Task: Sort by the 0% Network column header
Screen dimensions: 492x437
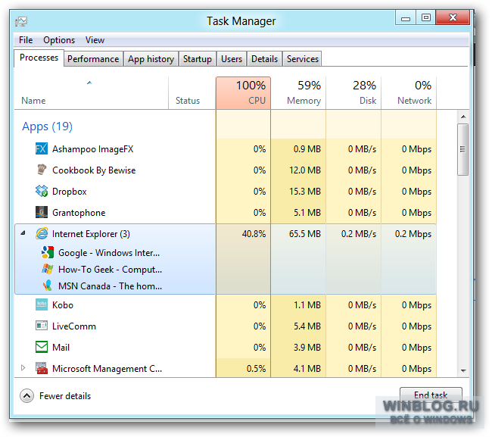Action: [409, 93]
